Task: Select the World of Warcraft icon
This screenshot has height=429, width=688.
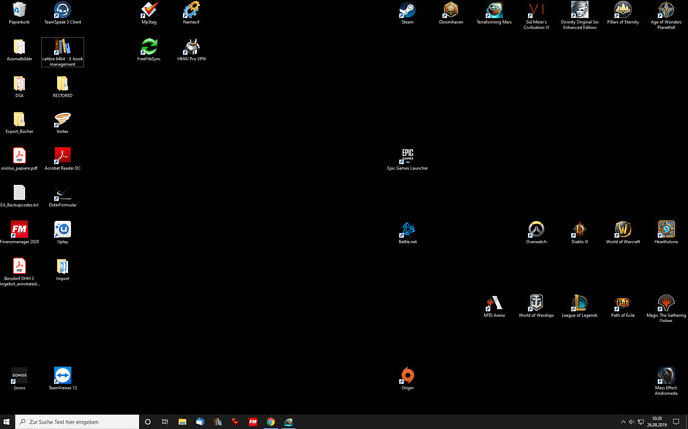Action: click(622, 232)
